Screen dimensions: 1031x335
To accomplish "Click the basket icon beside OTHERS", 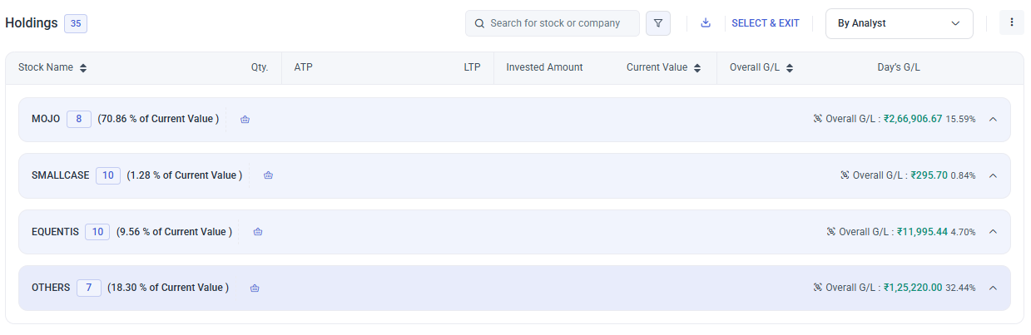I will 255,288.
